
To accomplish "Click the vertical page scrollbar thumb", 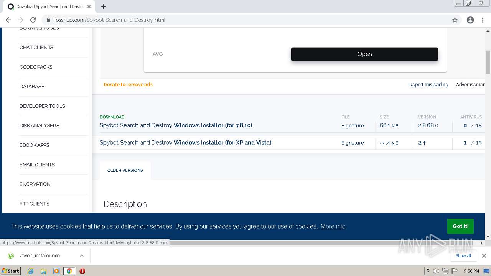I will [x=488, y=62].
